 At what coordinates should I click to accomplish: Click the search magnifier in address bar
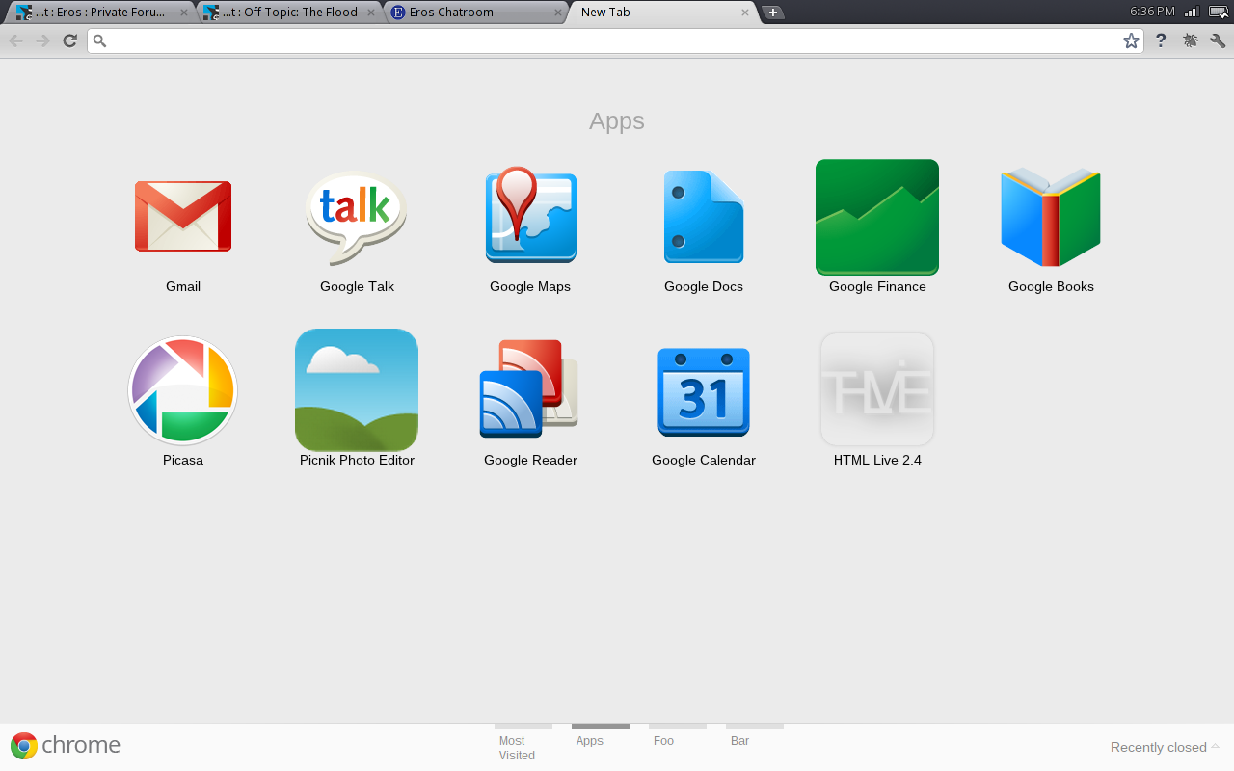[99, 40]
